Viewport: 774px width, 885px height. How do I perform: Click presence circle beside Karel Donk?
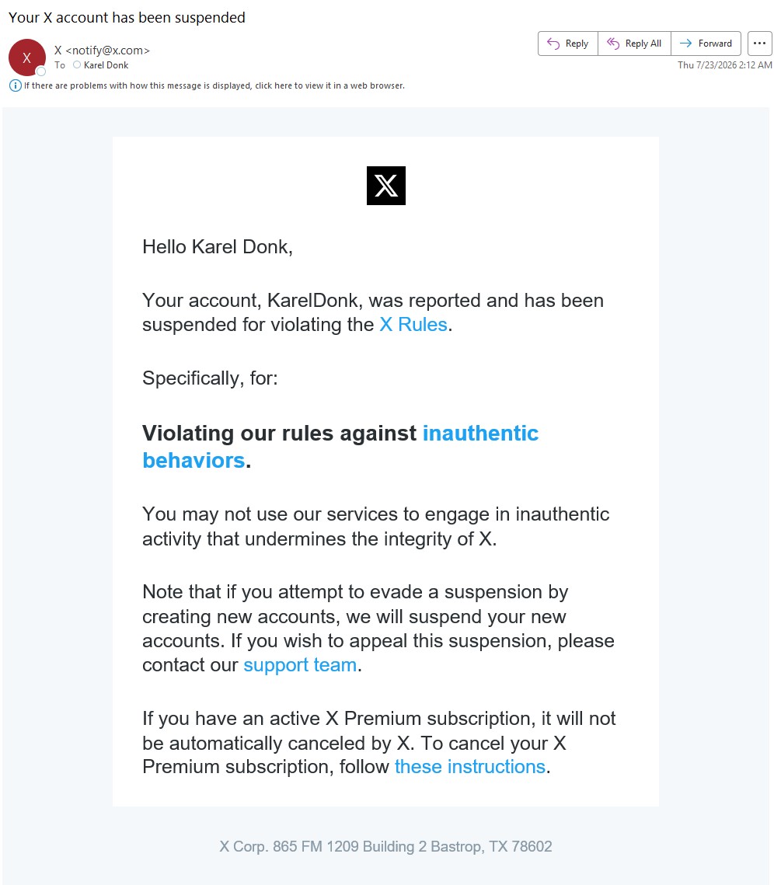pyautogui.click(x=77, y=65)
